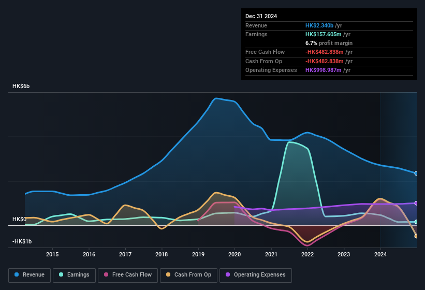This screenshot has width=425, height=290.
Task: Select the Operating Expenses endpoint marker
Action: pyautogui.click(x=416, y=204)
